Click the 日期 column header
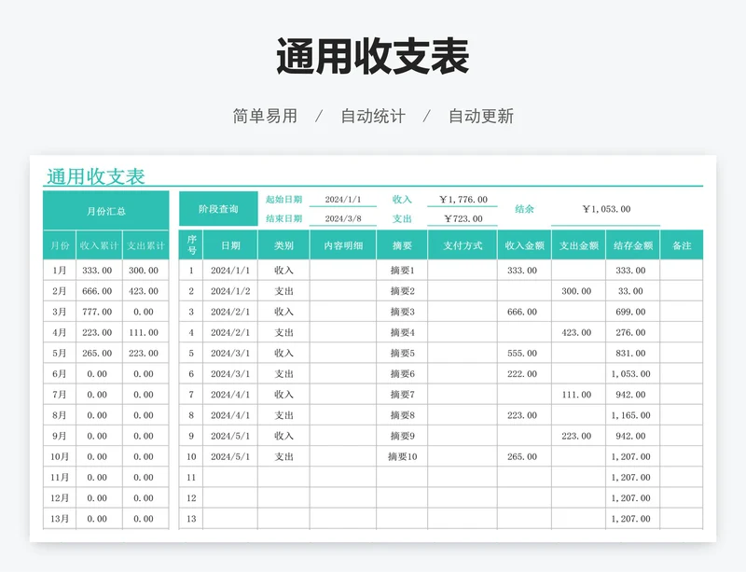Screen dimensions: 746x572 click(230, 245)
